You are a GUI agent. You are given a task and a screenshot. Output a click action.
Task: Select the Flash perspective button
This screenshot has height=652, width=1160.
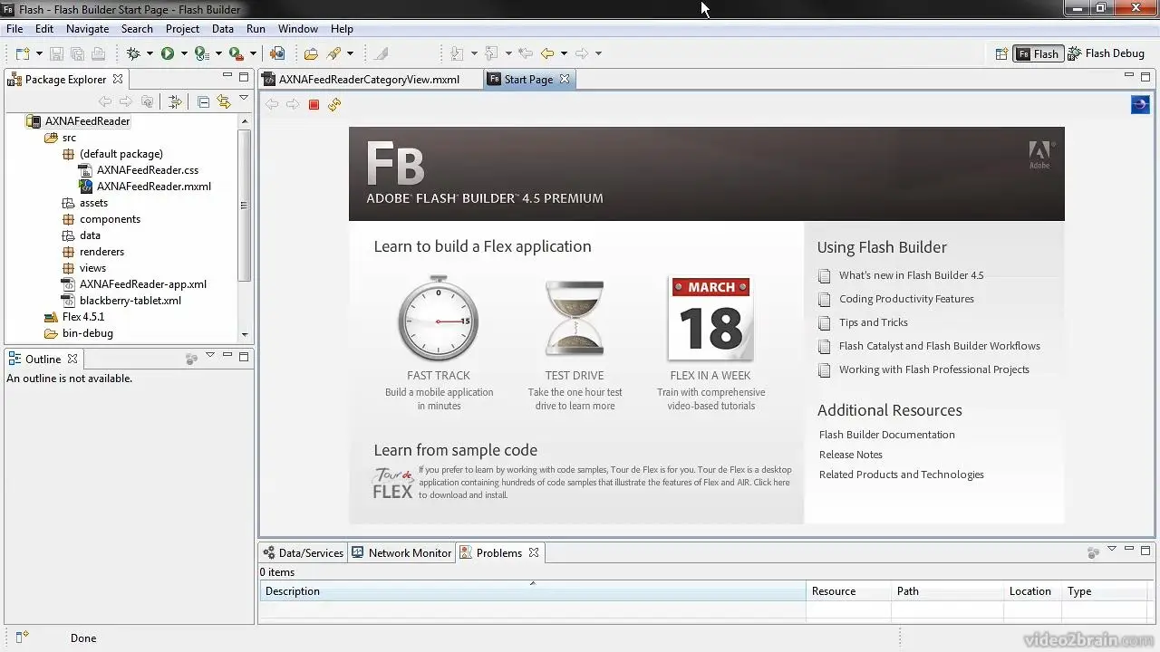pyautogui.click(x=1038, y=53)
